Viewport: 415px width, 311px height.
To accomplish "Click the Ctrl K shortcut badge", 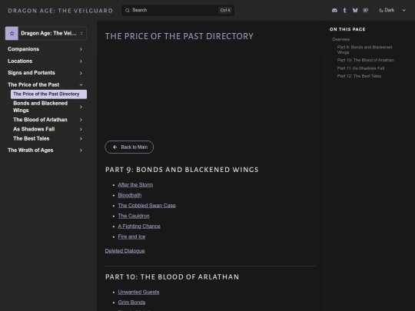I will point(225,10).
